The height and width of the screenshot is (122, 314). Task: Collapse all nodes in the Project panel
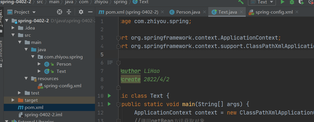coord(69,12)
